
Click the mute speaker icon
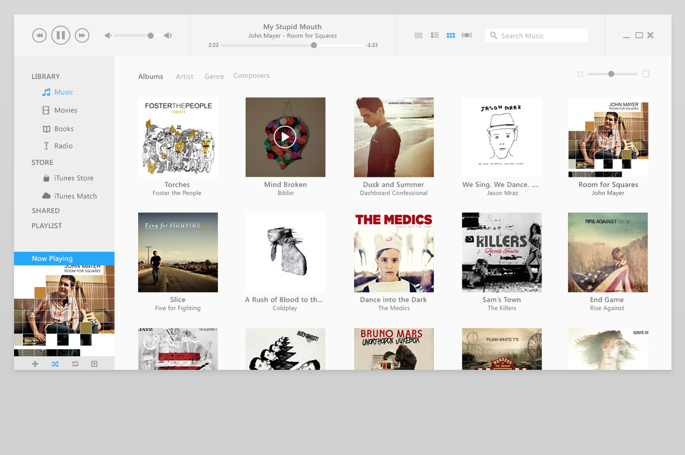pos(108,35)
